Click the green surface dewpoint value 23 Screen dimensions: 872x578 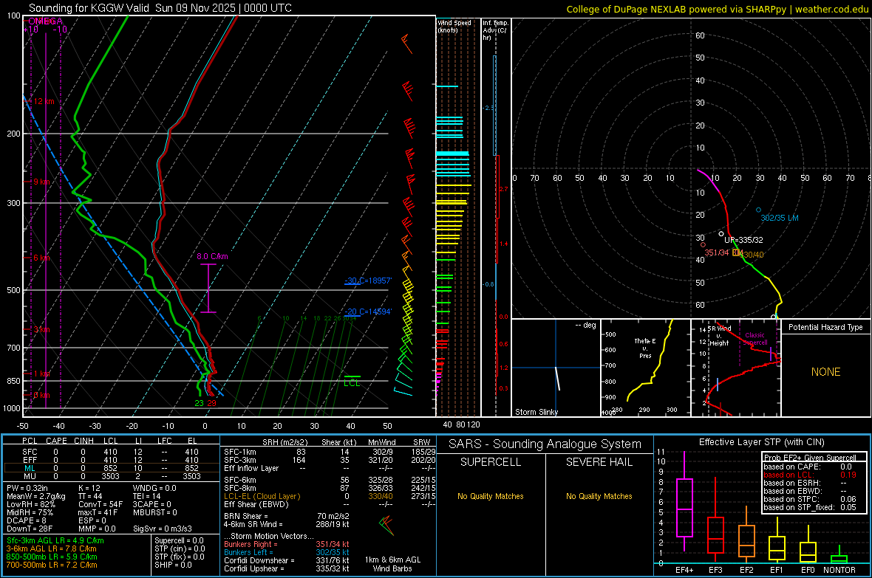pos(199,403)
